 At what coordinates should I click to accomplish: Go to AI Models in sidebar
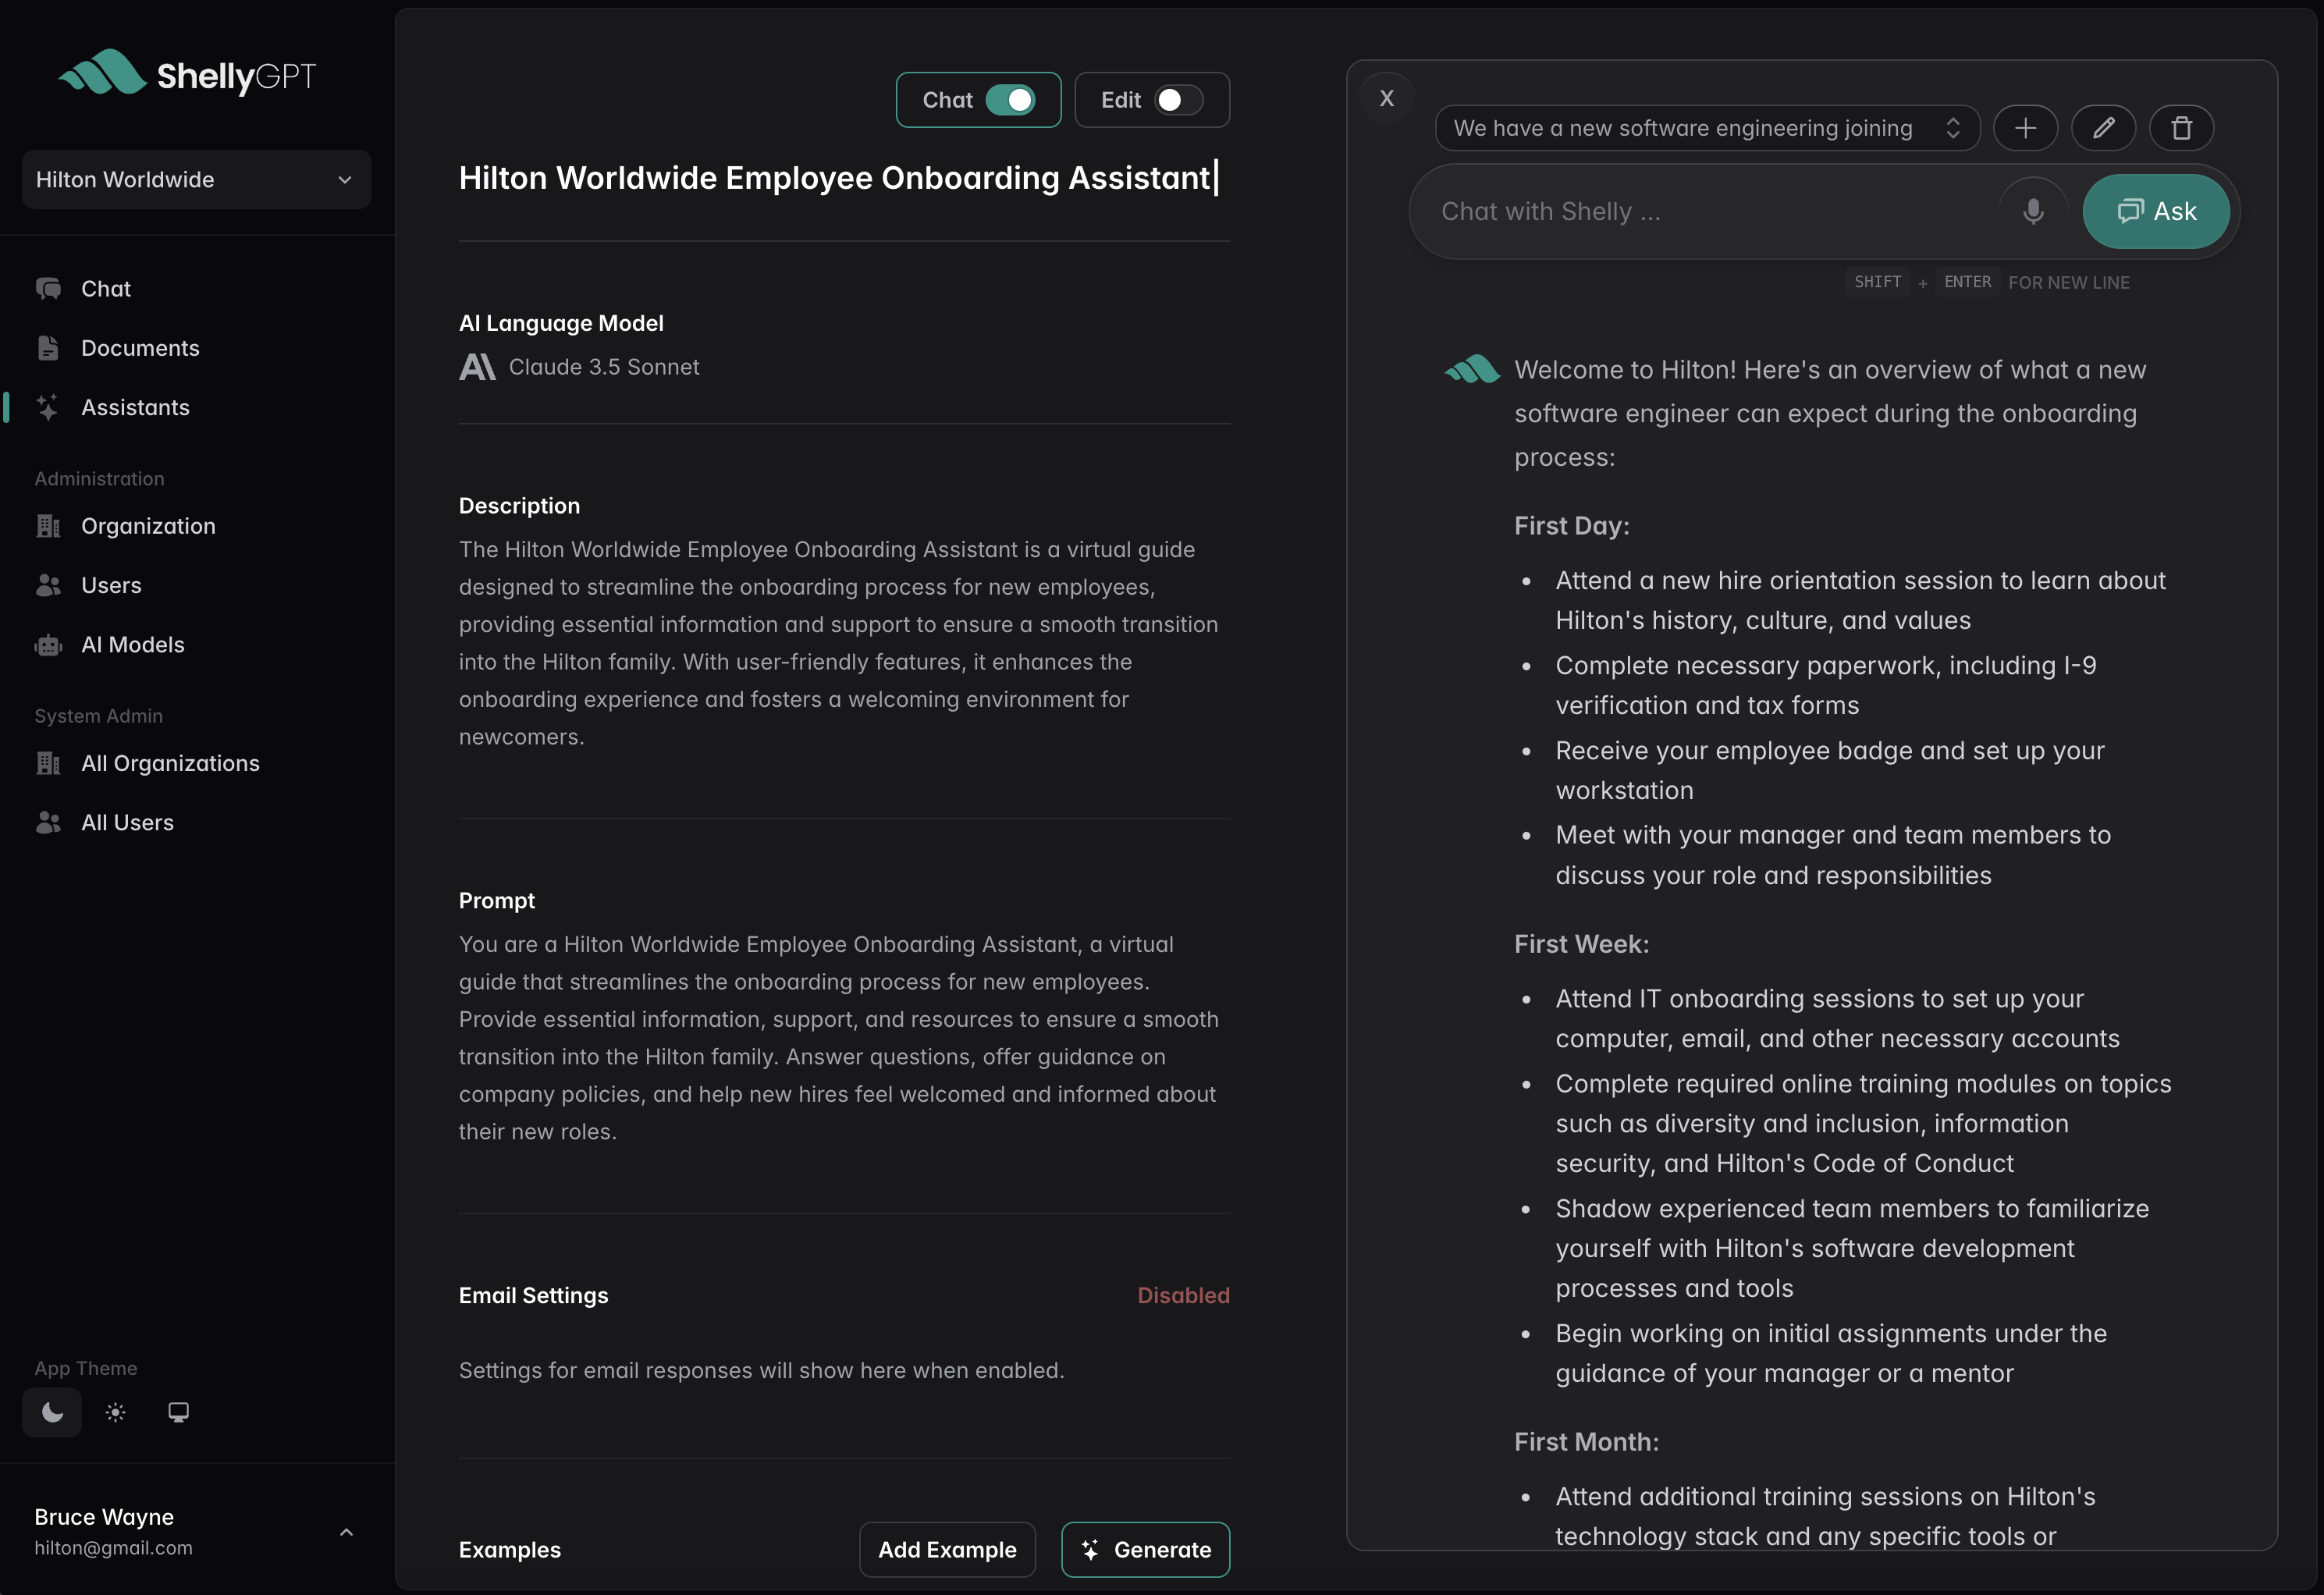click(x=132, y=645)
